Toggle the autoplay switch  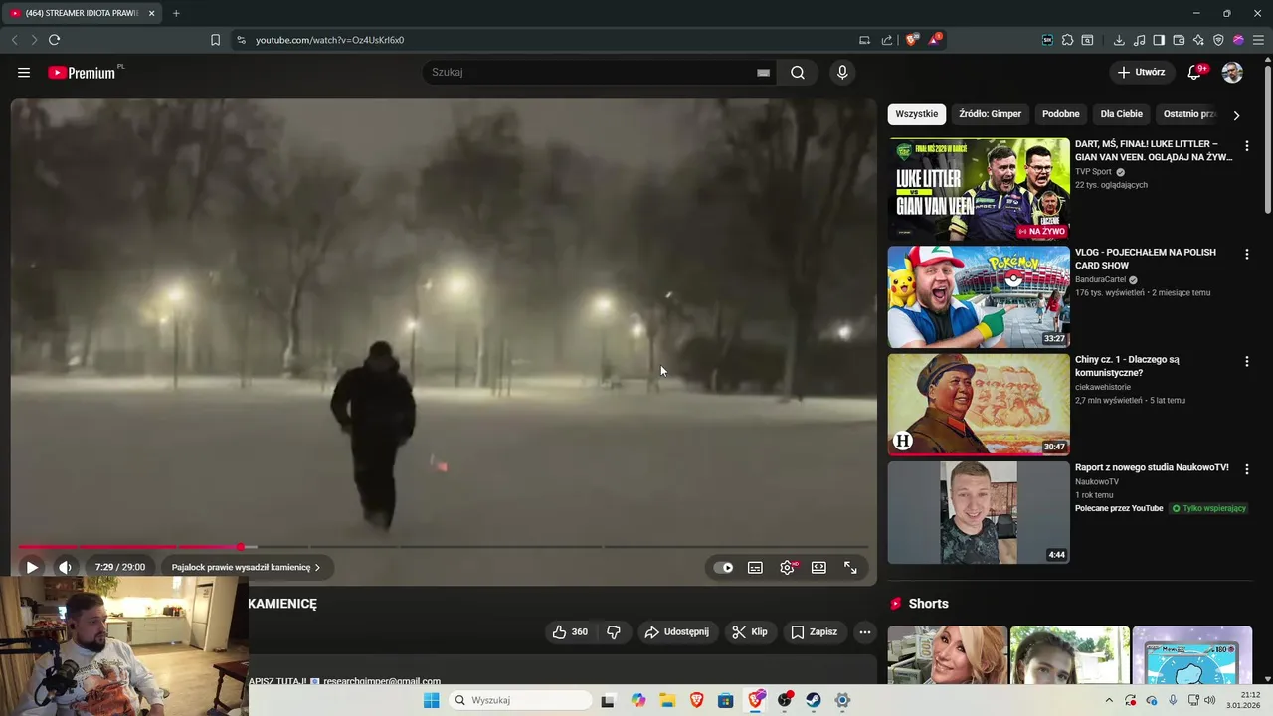pos(724,568)
